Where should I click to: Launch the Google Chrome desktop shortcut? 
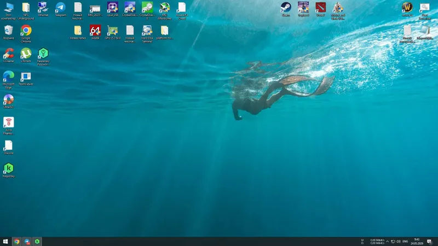26,33
